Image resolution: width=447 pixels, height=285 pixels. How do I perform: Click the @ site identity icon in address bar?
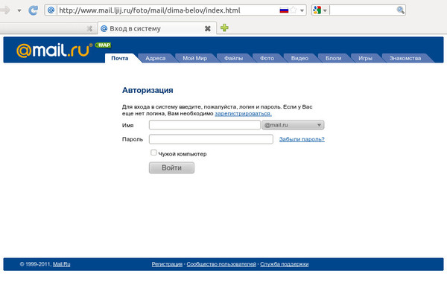tap(51, 10)
